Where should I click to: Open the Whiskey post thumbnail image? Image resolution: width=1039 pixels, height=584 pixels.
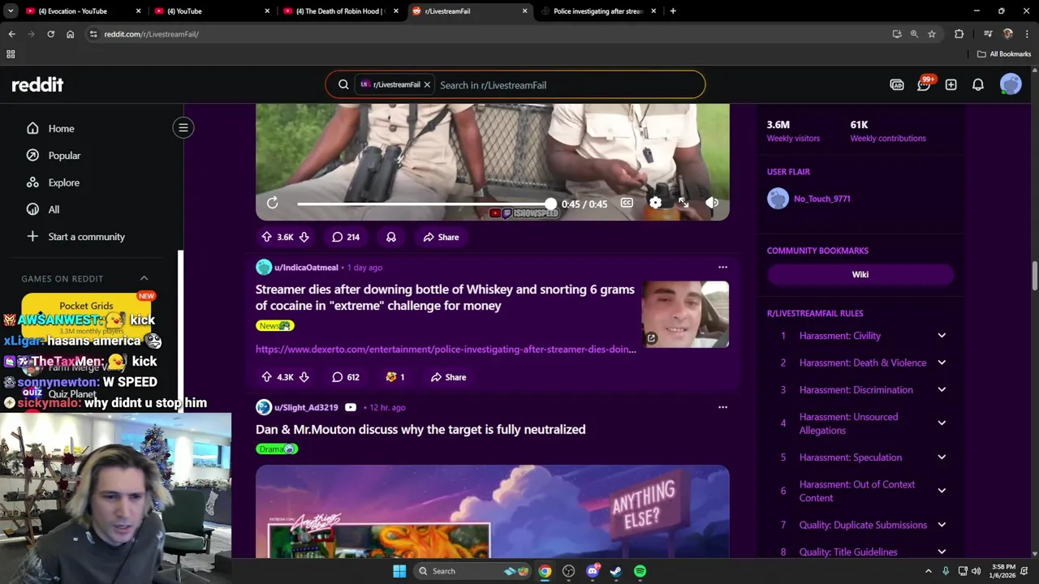(685, 314)
